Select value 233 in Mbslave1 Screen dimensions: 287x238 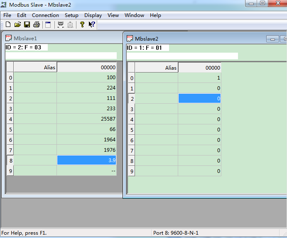[x=86, y=109]
